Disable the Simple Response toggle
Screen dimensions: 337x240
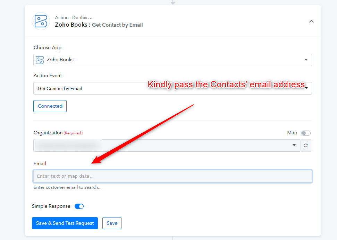point(79,206)
